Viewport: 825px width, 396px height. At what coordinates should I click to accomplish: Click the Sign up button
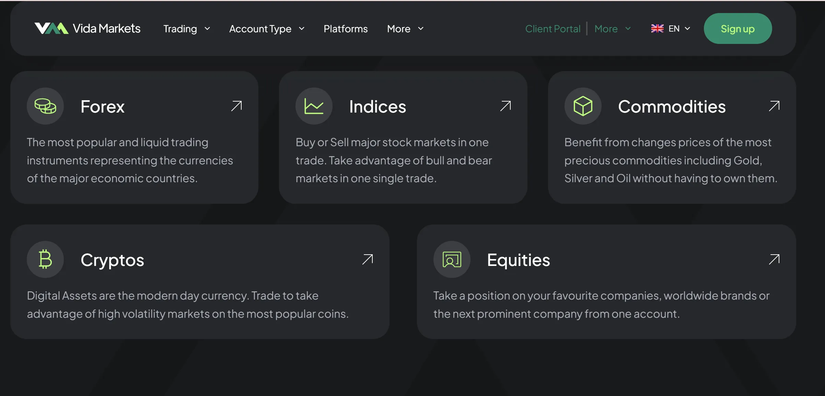tap(738, 28)
